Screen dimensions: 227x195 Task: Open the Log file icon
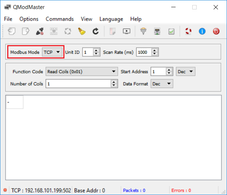tap(113, 31)
